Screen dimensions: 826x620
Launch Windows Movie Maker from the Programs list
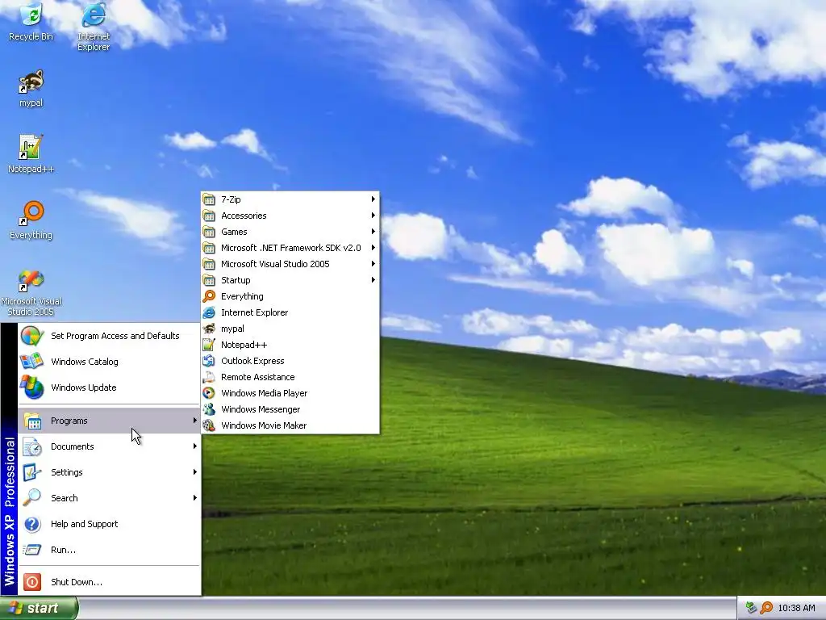click(290, 425)
